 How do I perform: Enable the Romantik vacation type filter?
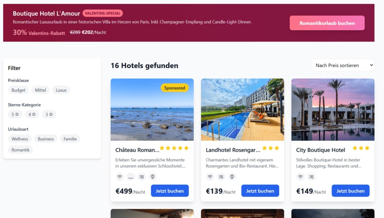coord(20,150)
